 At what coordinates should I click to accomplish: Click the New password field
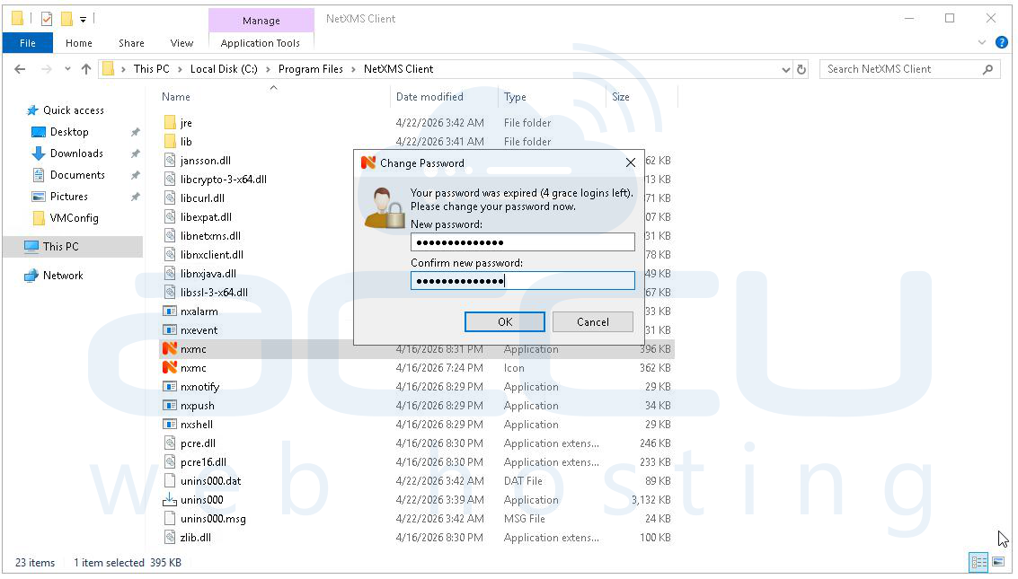tap(523, 241)
